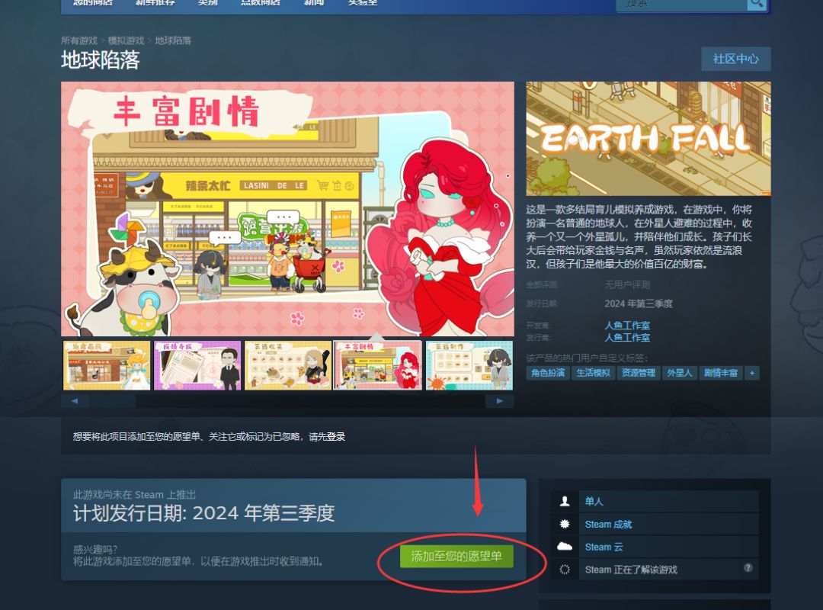Open 所有游戏 breadcrumb link
Viewport: 823px width, 610px height.
pyautogui.click(x=79, y=40)
